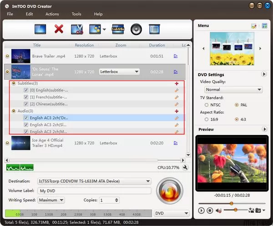Open the video clip scissors tool

point(76,30)
